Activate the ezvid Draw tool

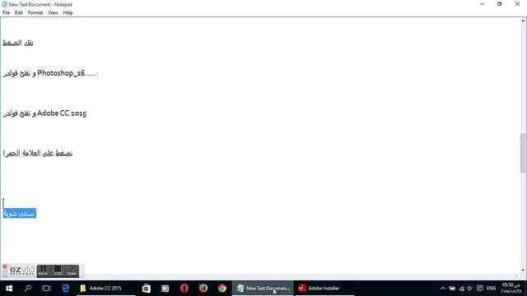click(72, 271)
